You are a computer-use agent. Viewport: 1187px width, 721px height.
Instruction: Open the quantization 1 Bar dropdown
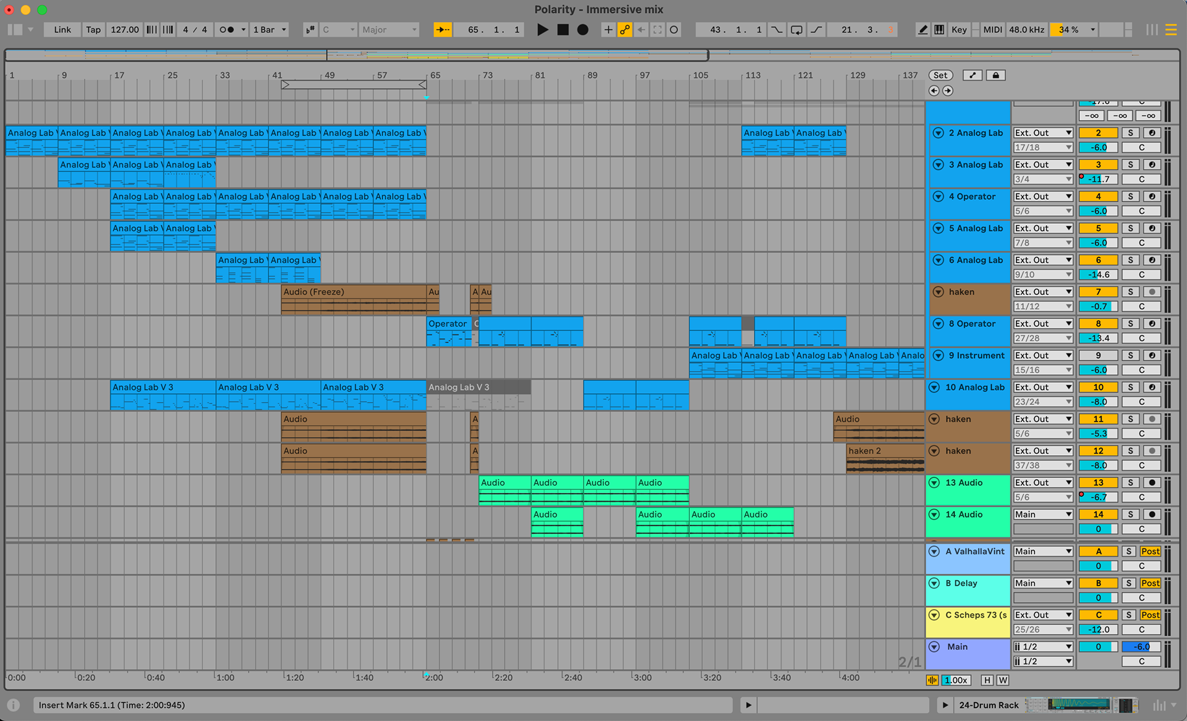tap(270, 30)
